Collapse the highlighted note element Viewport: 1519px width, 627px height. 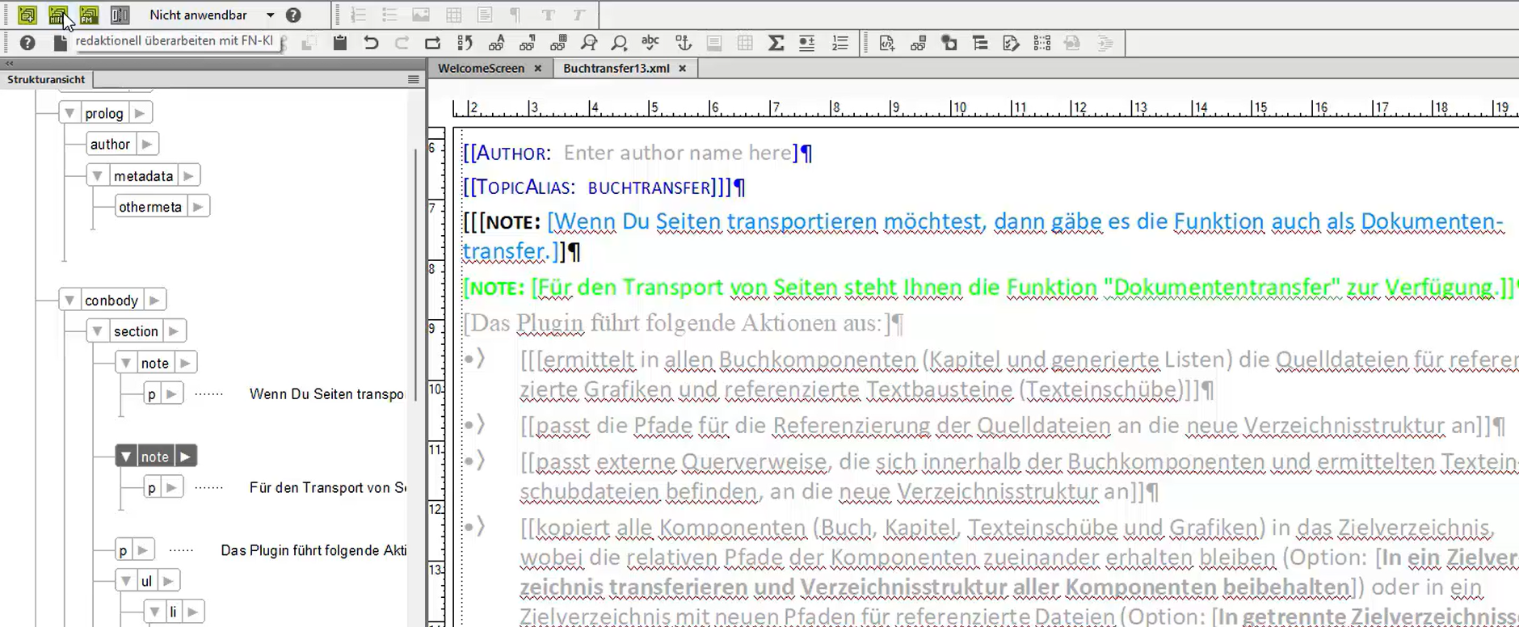[126, 457]
